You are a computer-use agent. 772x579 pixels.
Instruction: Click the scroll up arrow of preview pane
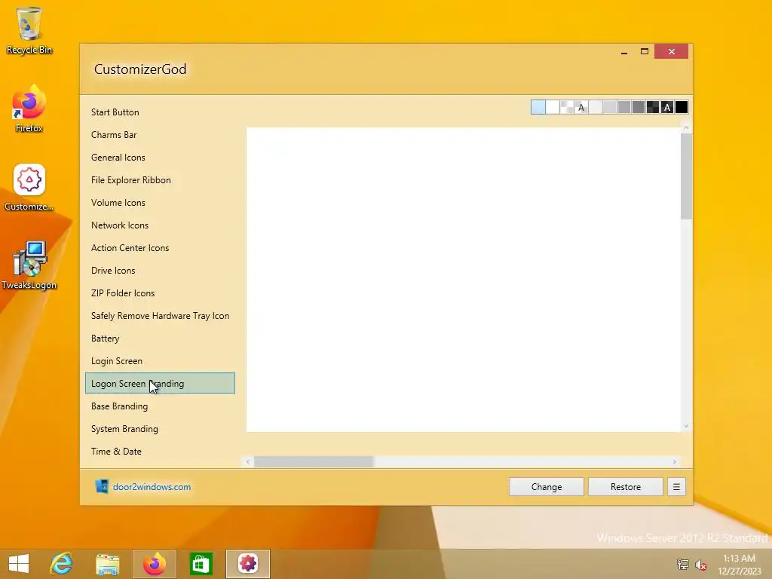click(x=686, y=128)
